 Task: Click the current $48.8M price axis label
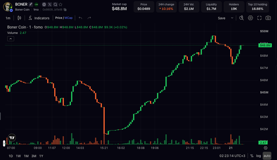pos(265,45)
